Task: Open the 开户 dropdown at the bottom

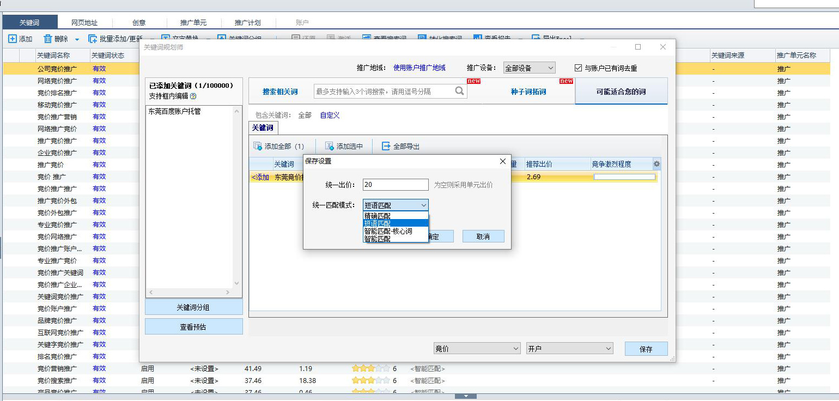Action: (x=569, y=348)
